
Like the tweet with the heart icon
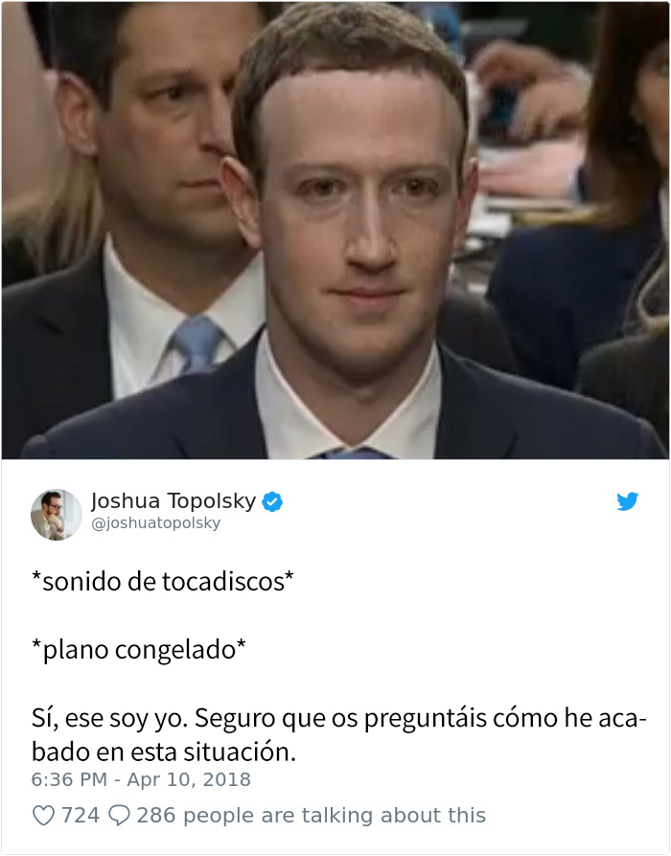[x=43, y=816]
